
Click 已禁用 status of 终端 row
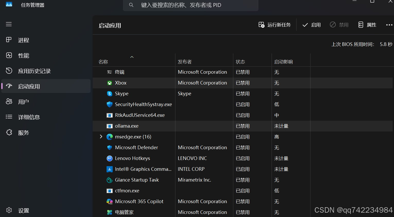pos(243,72)
